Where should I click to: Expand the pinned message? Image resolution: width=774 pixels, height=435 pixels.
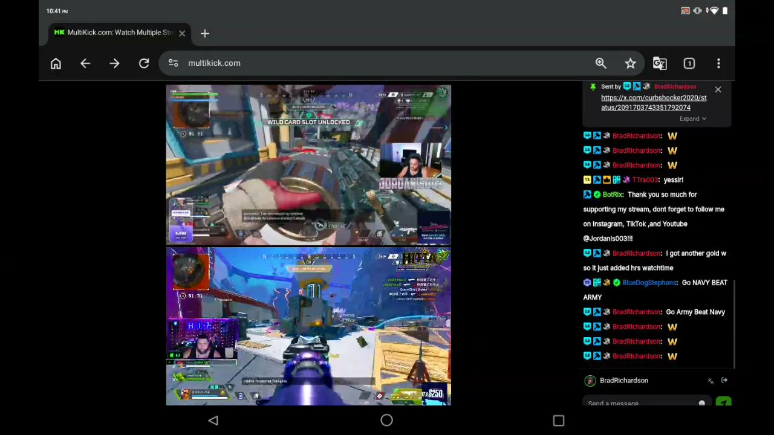click(693, 118)
